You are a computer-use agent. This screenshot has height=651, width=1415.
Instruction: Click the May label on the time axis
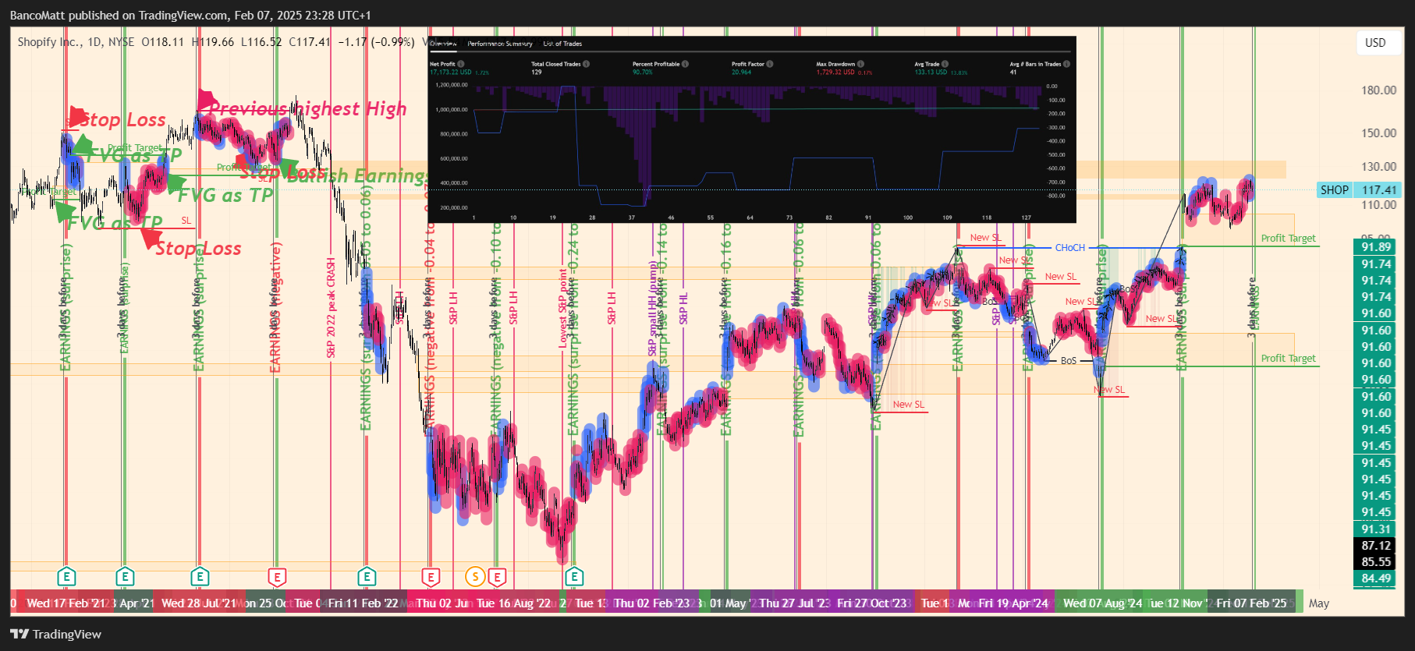tap(1319, 603)
